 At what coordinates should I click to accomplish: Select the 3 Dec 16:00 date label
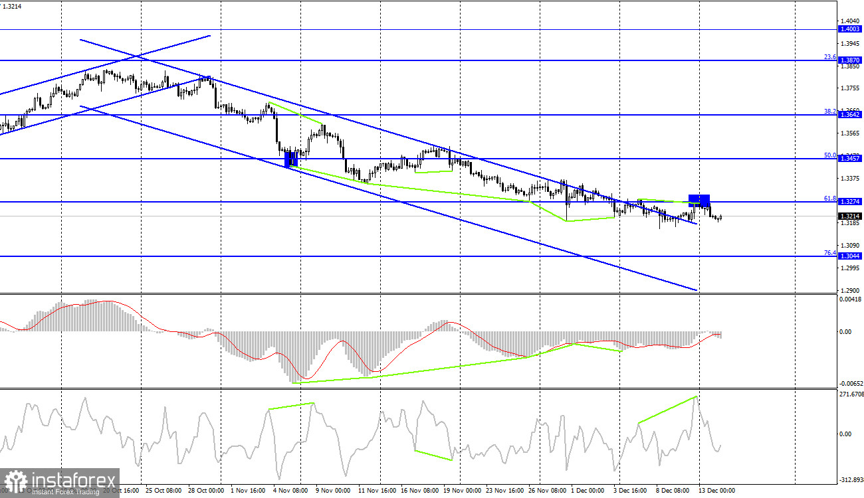point(631,491)
